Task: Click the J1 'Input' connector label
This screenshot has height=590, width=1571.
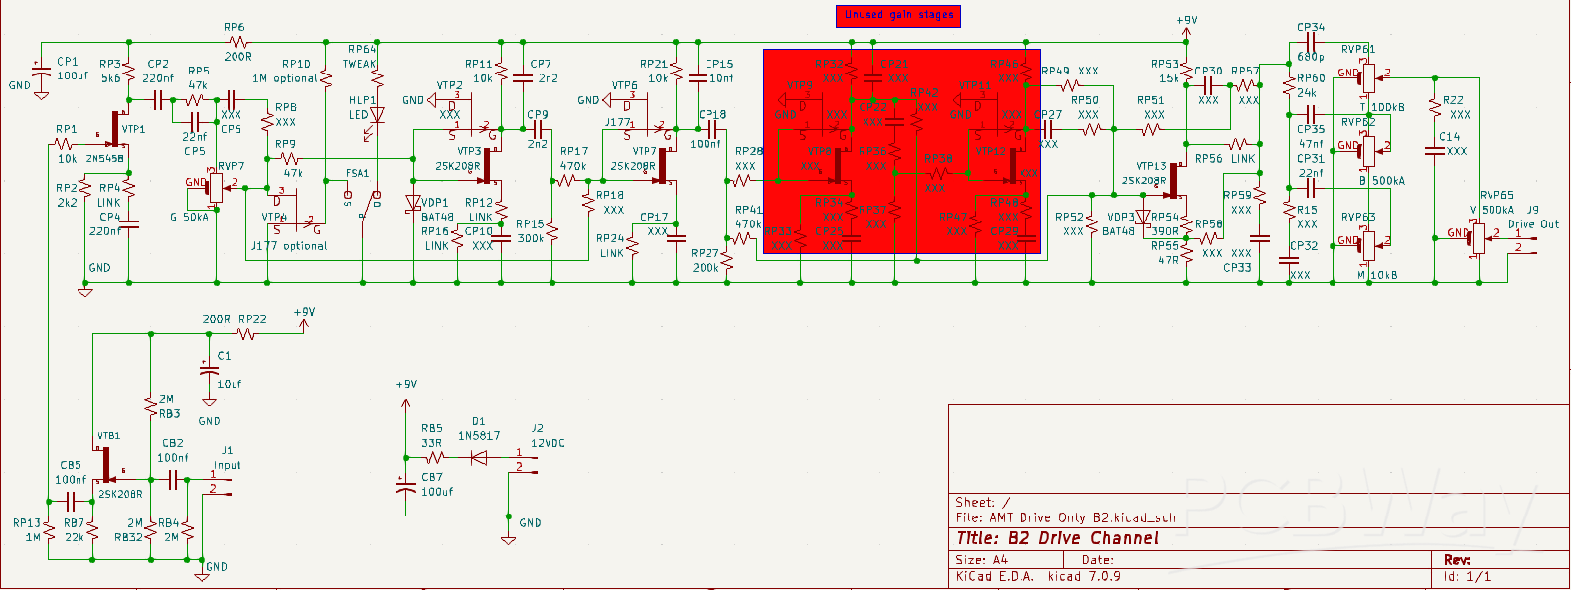Action: 228,465
